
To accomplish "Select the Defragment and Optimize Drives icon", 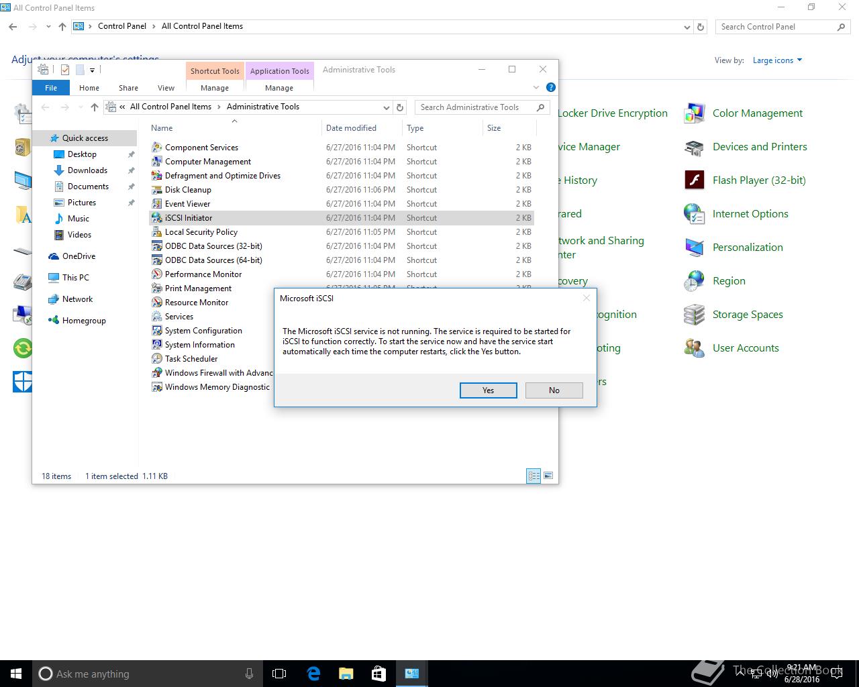I will pos(157,176).
